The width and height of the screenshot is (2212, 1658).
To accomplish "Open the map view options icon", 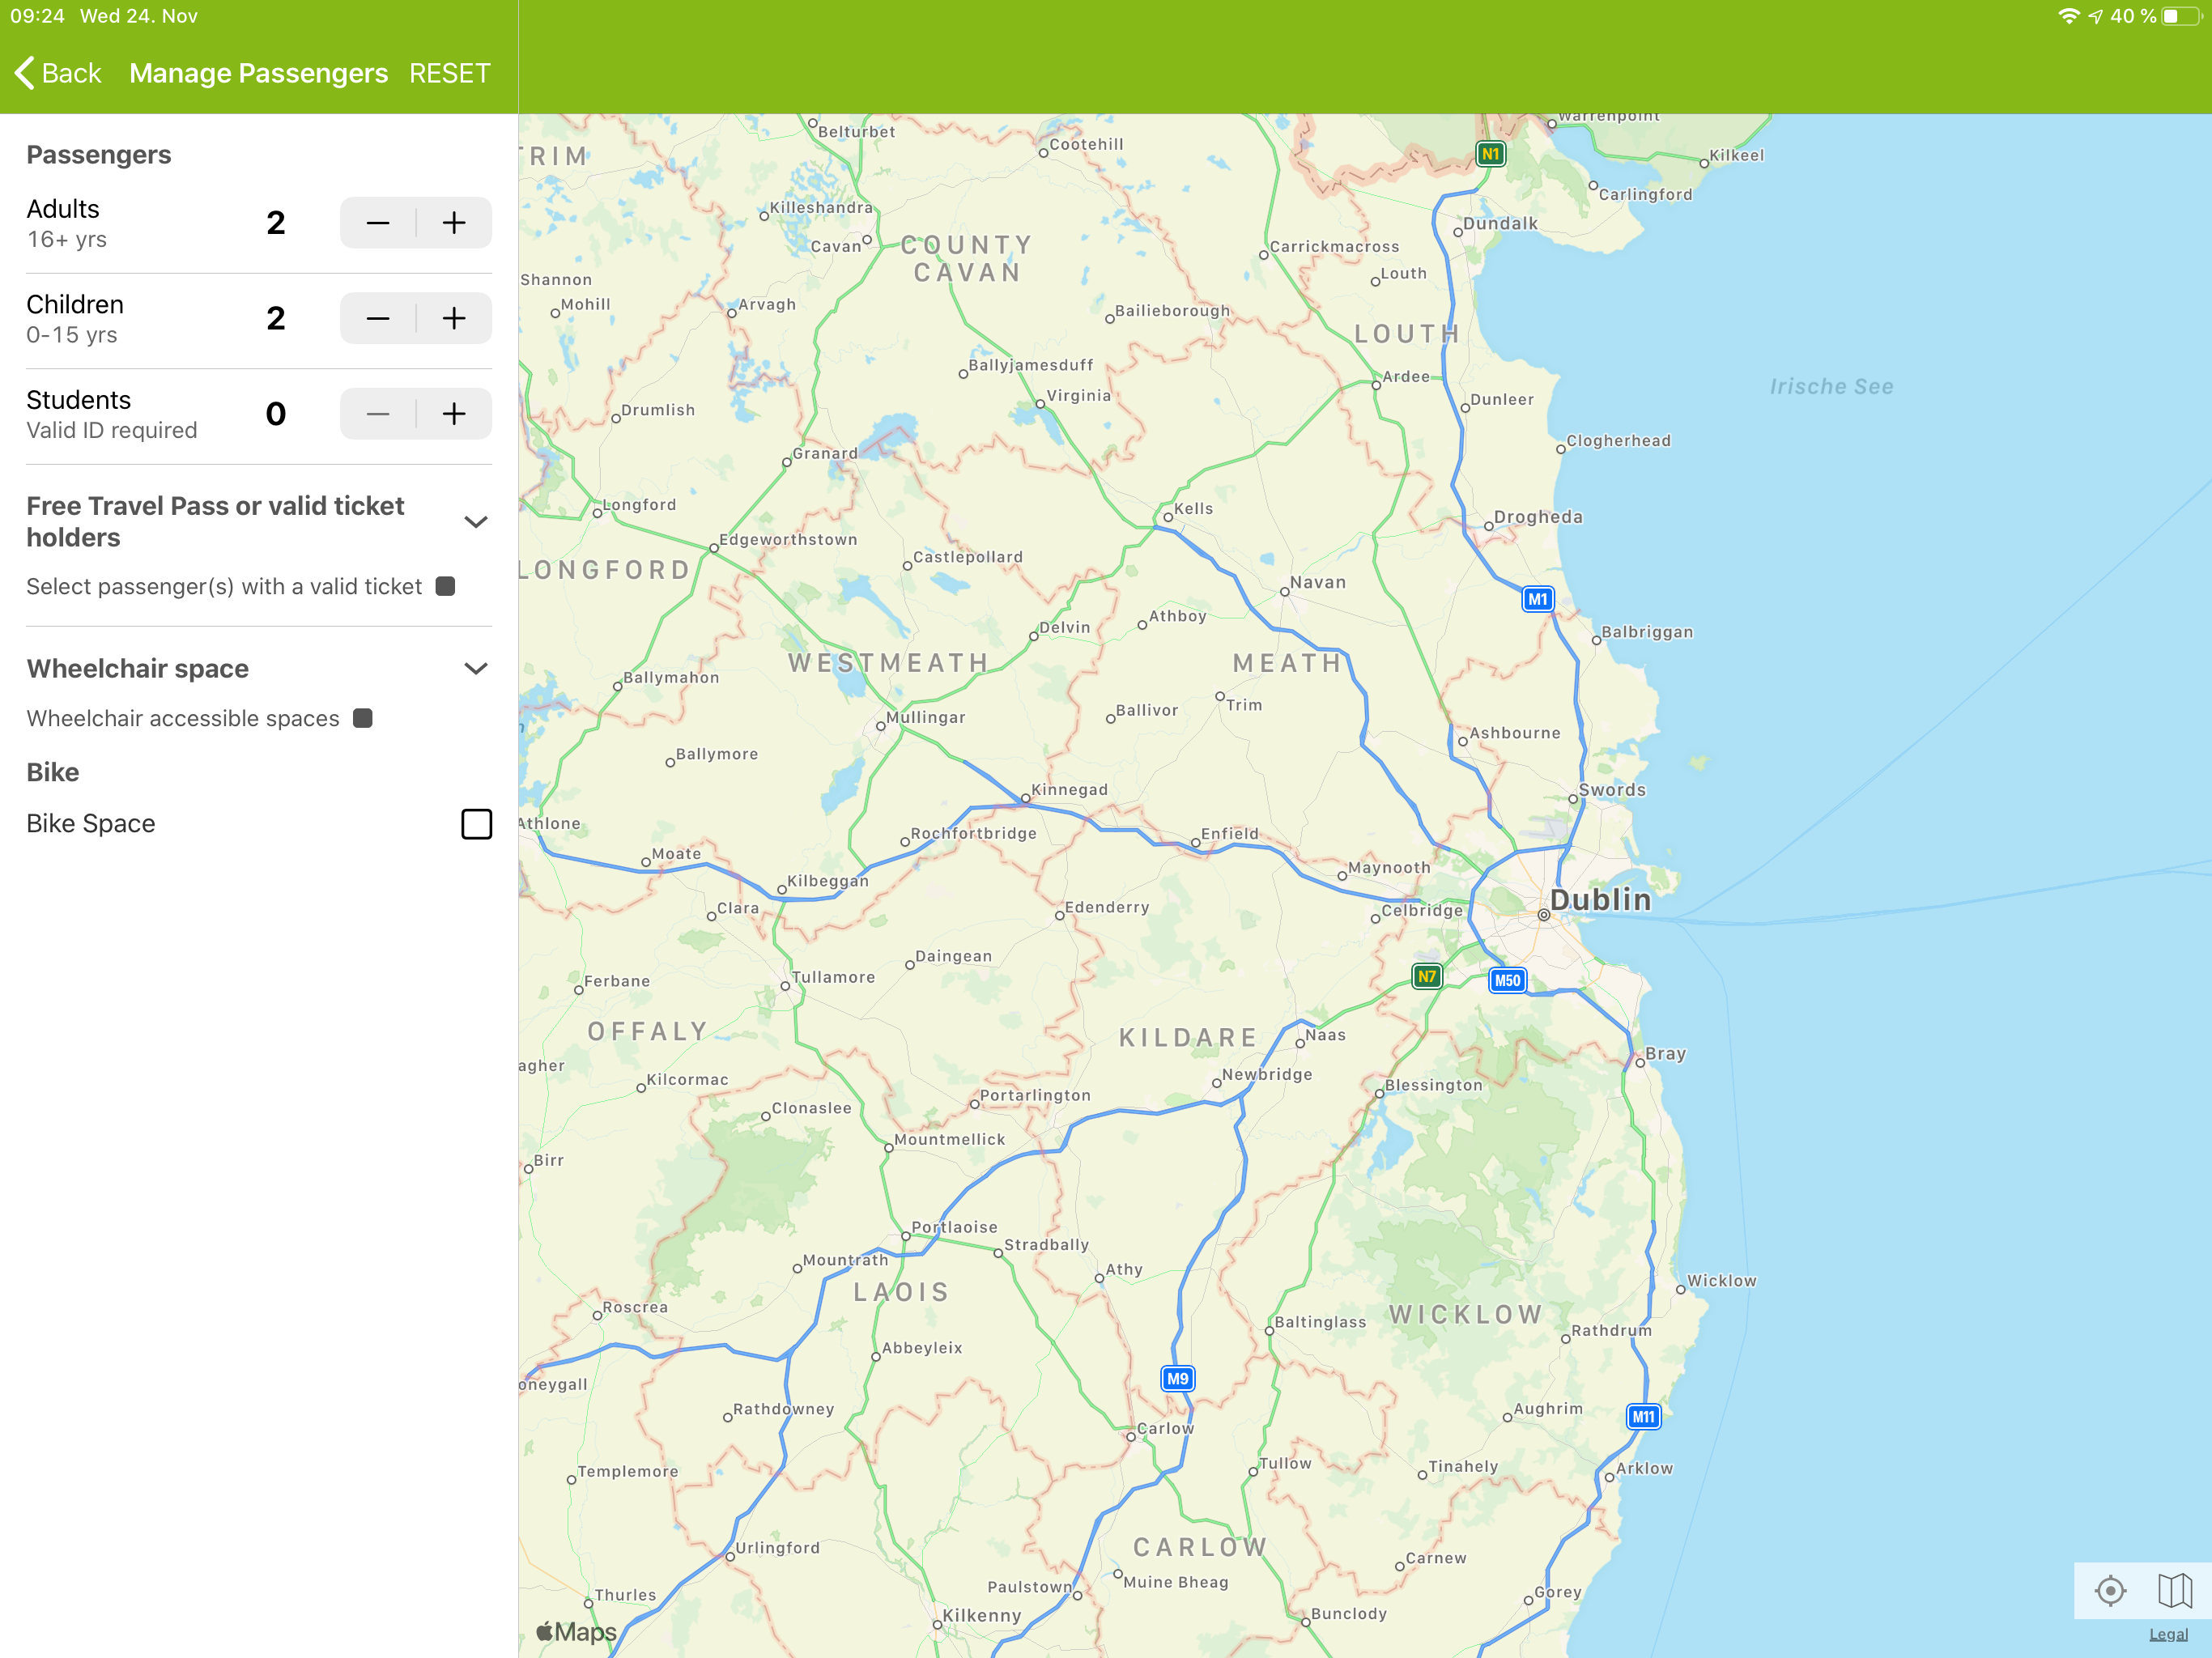I will pyautogui.click(x=2174, y=1591).
